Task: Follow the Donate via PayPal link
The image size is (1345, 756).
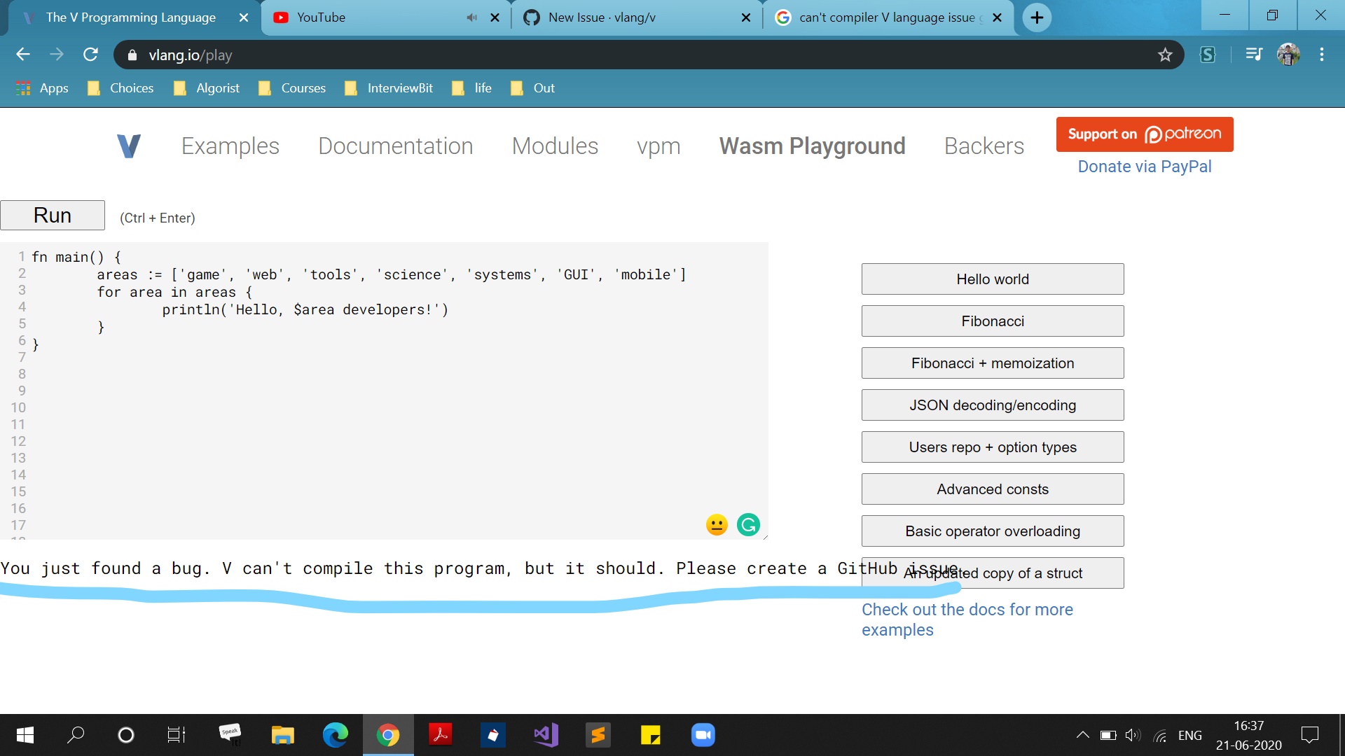Action: [1144, 167]
